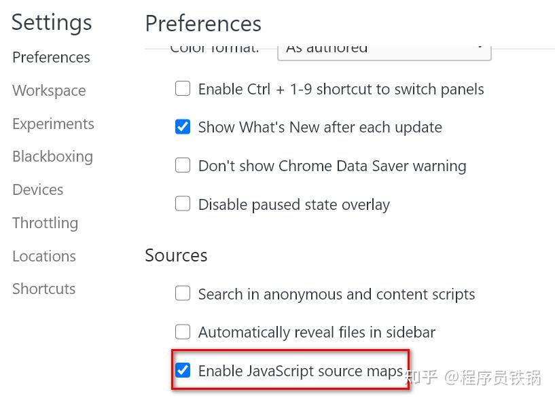Screen dimensions: 555x400
Task: Enable Ctrl + 1-9 shortcut to switch panels
Action: [182, 88]
